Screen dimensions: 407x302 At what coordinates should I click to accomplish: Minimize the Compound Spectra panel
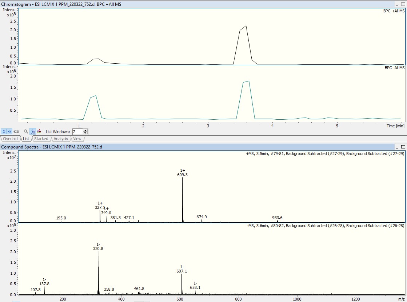click(396, 147)
